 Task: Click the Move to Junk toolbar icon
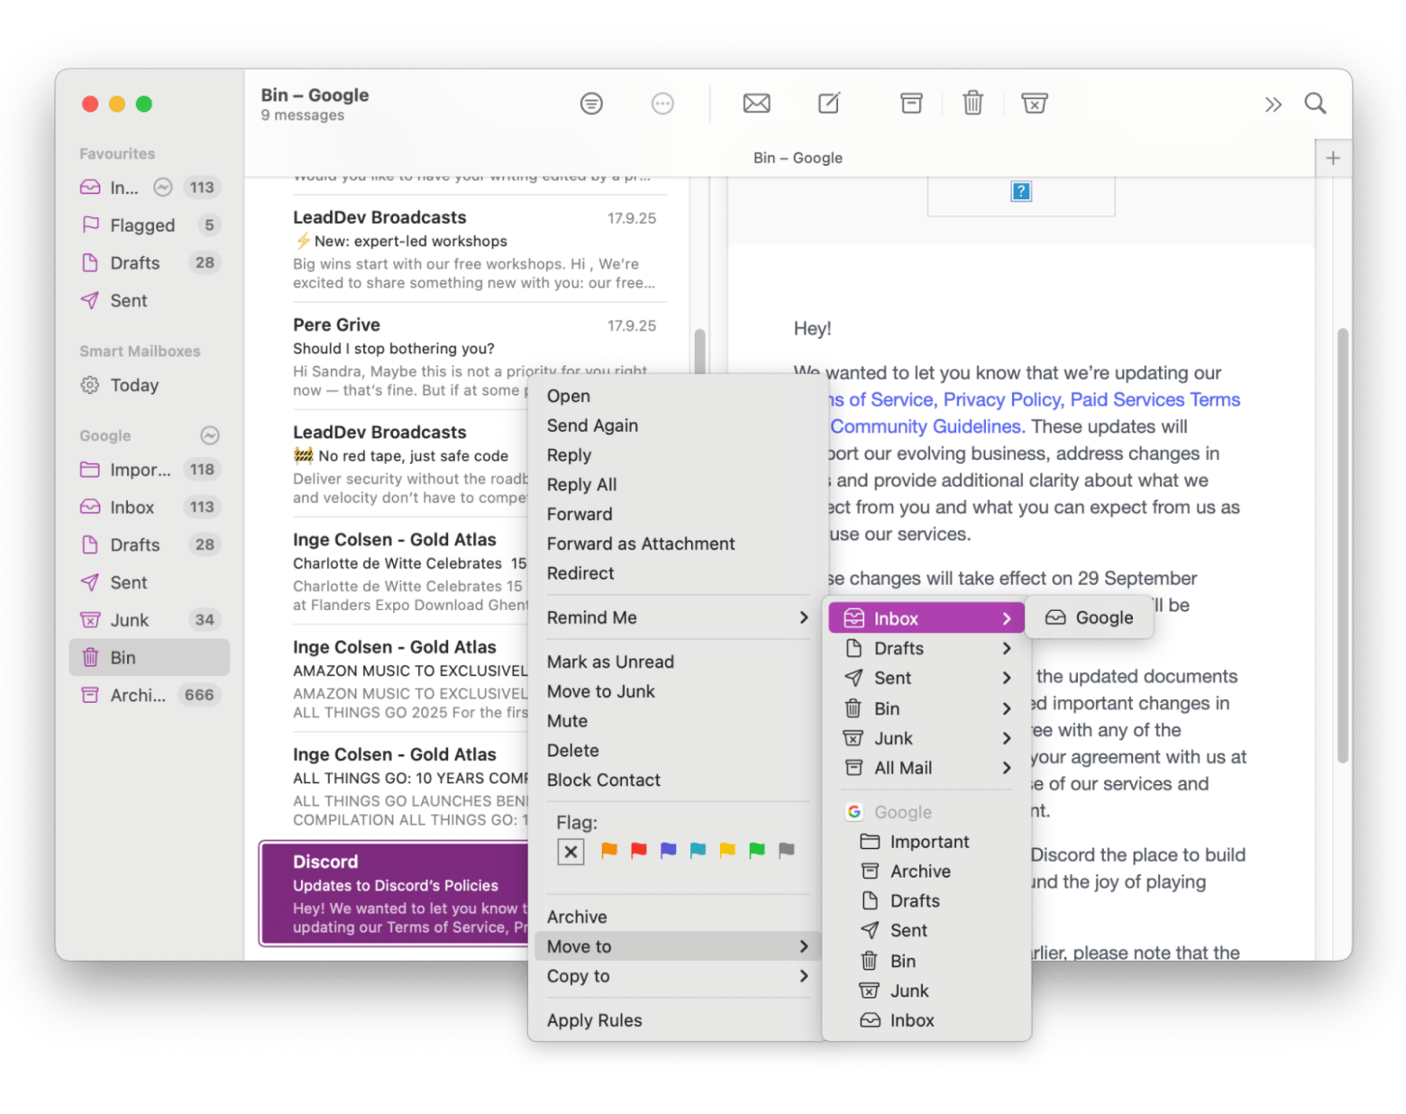click(x=1034, y=104)
